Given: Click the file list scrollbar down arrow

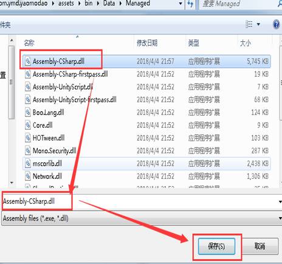Looking at the screenshot, I should 12,183.
